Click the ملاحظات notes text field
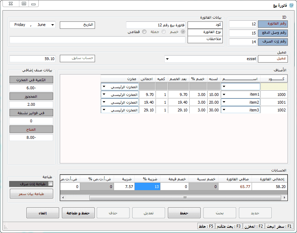 click(97, 40)
